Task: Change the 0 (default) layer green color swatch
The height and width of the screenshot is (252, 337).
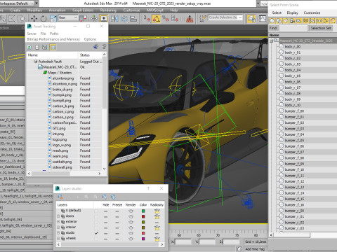Action: point(143,211)
